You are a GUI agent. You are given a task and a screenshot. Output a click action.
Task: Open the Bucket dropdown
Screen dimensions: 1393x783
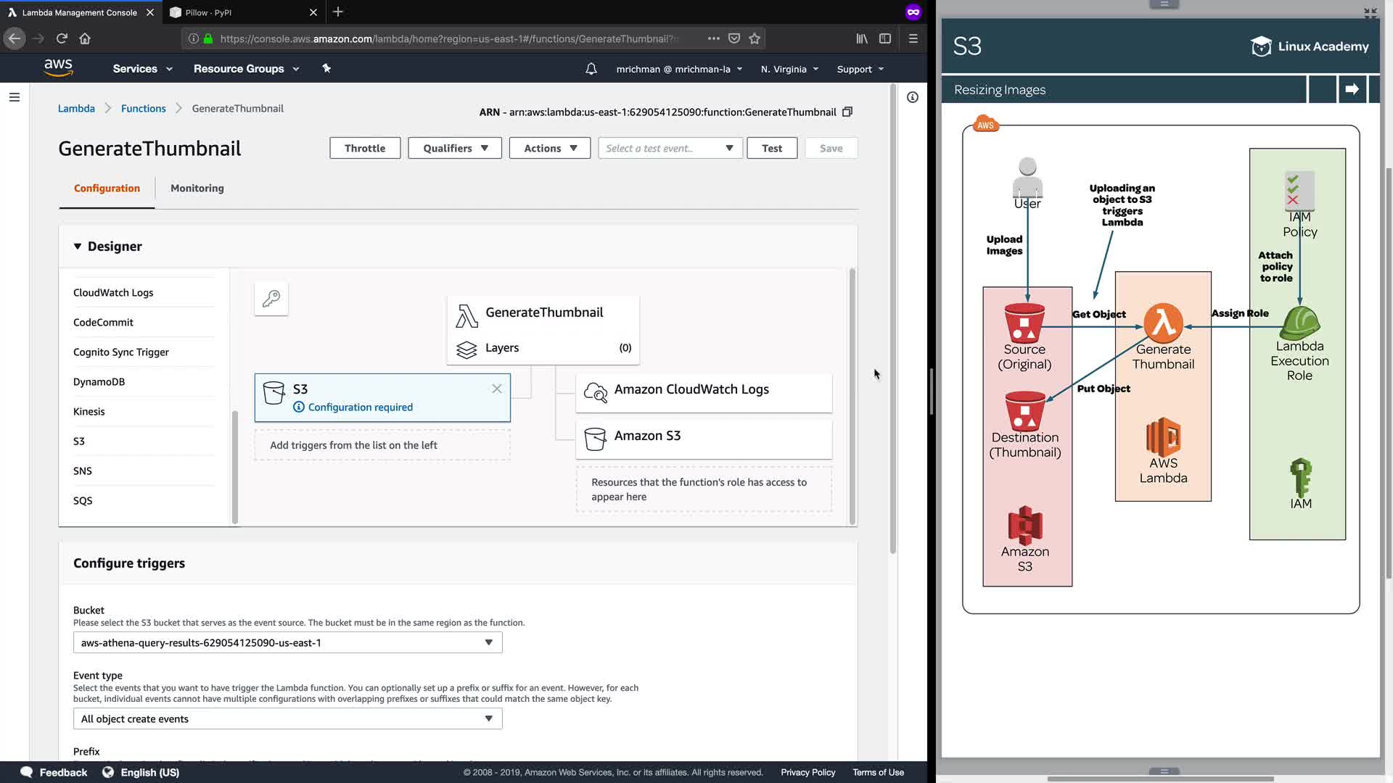pyautogui.click(x=287, y=642)
